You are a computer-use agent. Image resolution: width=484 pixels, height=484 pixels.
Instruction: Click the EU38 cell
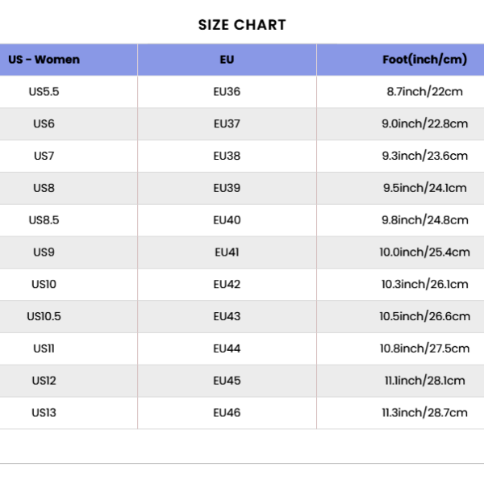pyautogui.click(x=227, y=156)
